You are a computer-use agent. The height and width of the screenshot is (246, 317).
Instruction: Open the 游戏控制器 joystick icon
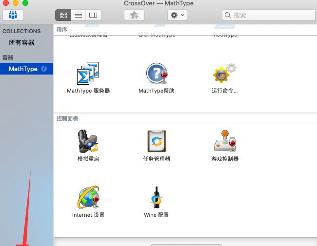pos(225,141)
